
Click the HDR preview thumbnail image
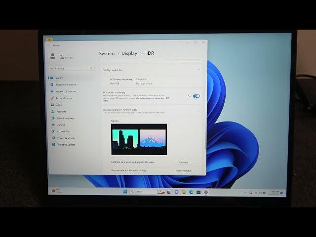[139, 139]
